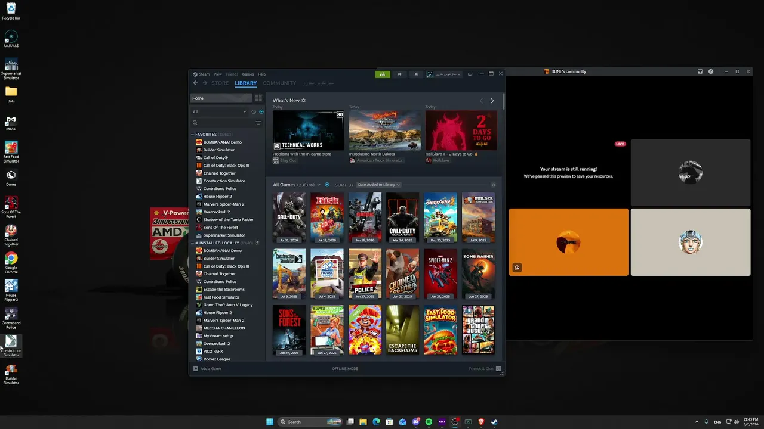Open What's New settings gear

(303, 100)
